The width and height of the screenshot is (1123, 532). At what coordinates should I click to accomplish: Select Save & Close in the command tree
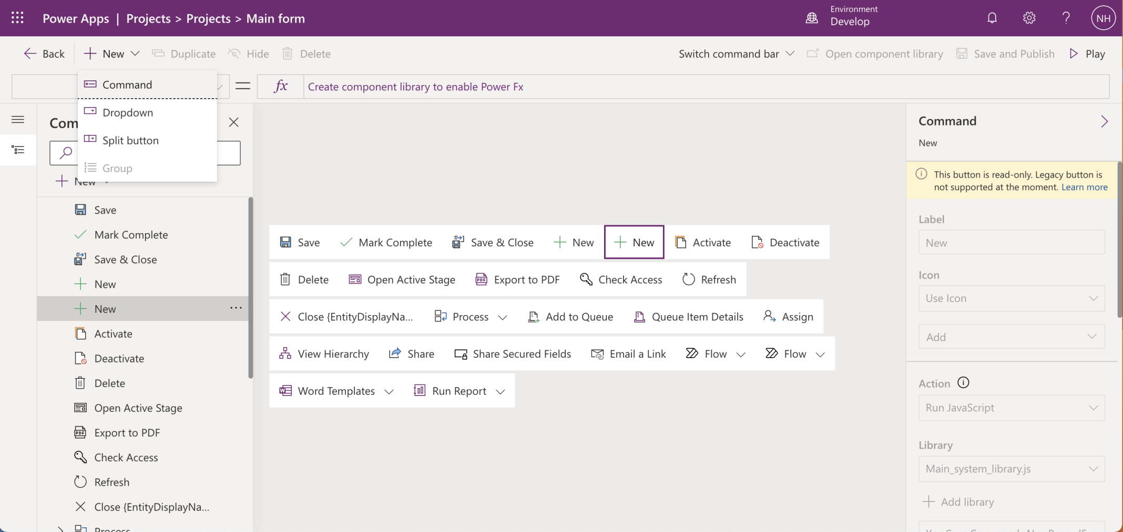click(x=142, y=259)
